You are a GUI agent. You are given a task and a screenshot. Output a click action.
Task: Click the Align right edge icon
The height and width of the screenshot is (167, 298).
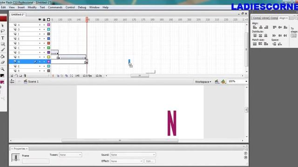pyautogui.click(x=266, y=27)
